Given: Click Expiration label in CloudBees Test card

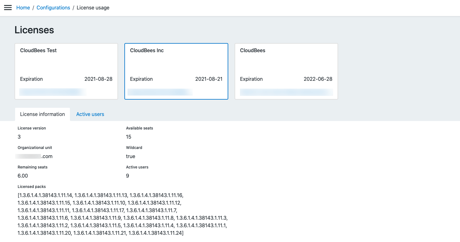Looking at the screenshot, I should click(x=31, y=79).
